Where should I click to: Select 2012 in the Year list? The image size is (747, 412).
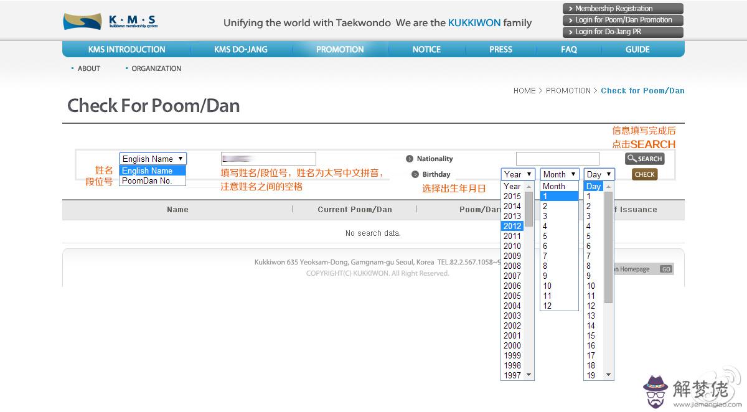point(512,226)
